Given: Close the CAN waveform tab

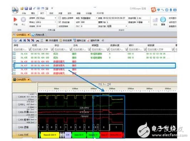Looking at the screenshot, I should 29,79.
